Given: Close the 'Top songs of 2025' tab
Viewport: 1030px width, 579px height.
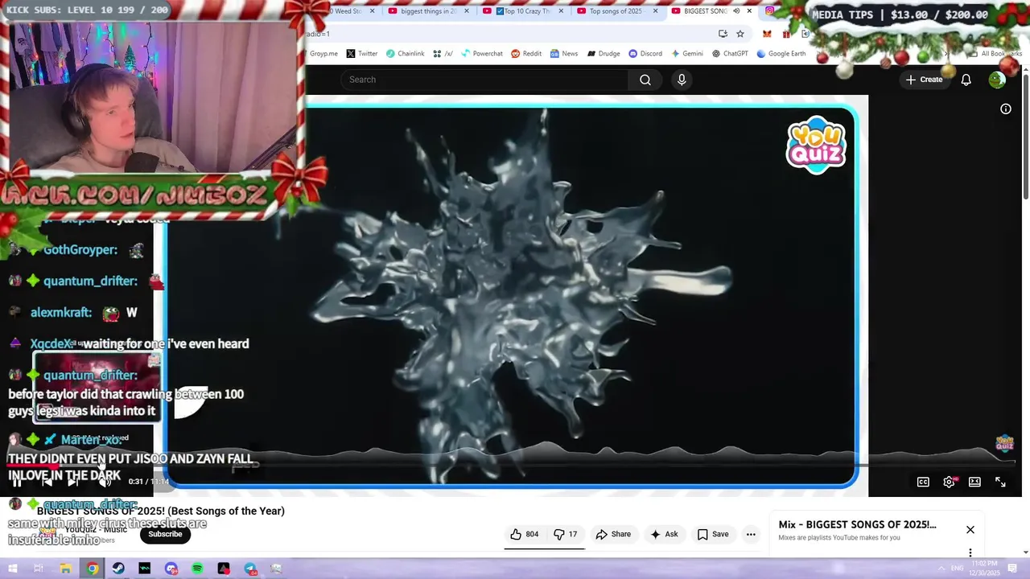Looking at the screenshot, I should coord(655,11).
